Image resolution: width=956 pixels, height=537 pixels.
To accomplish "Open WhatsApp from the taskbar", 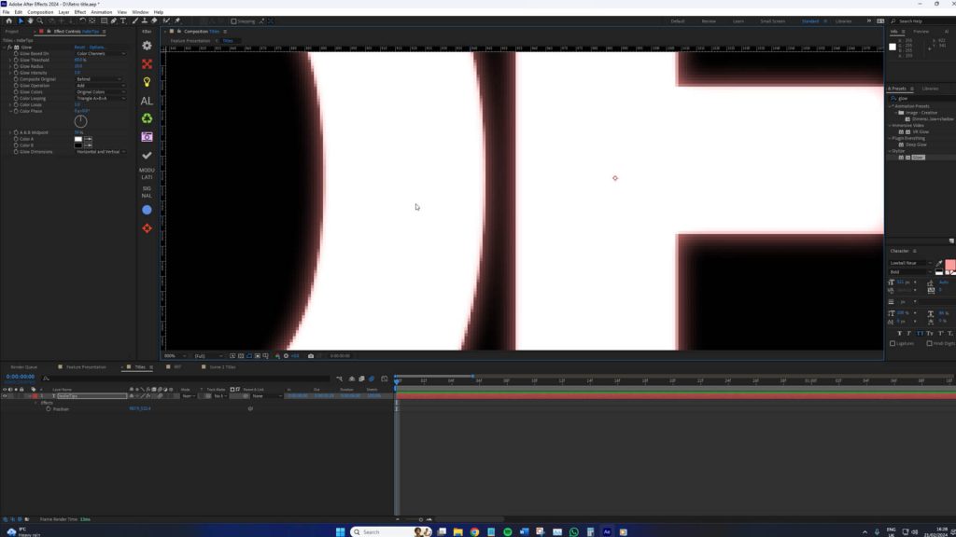I will tap(574, 531).
